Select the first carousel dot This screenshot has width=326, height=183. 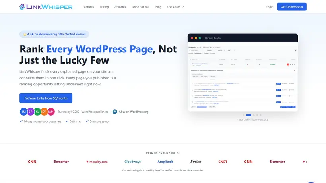pos(244,115)
